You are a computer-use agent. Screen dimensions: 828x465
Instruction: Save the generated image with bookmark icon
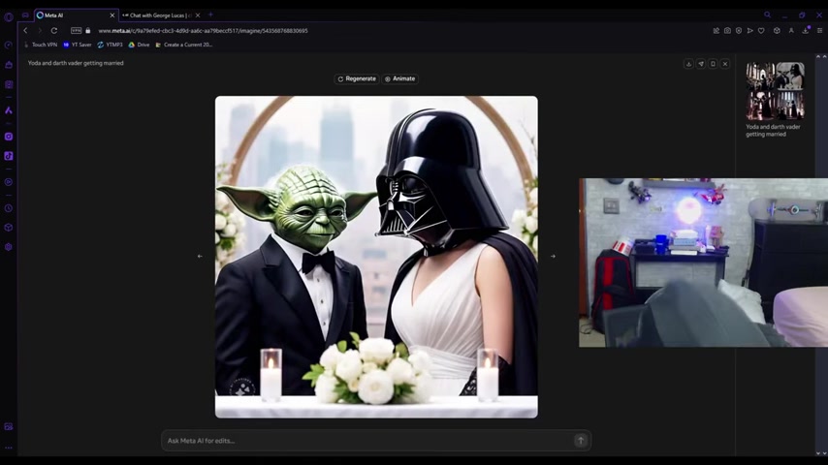point(713,64)
